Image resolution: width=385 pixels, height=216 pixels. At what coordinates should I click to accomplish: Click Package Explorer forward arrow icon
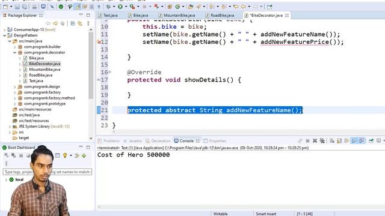pos(55,23)
